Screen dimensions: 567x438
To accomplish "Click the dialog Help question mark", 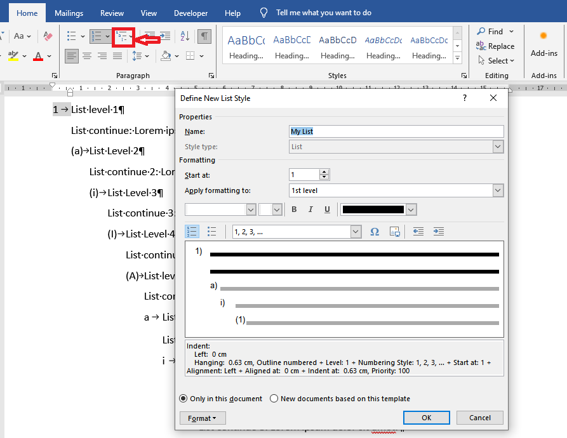I will pyautogui.click(x=465, y=98).
